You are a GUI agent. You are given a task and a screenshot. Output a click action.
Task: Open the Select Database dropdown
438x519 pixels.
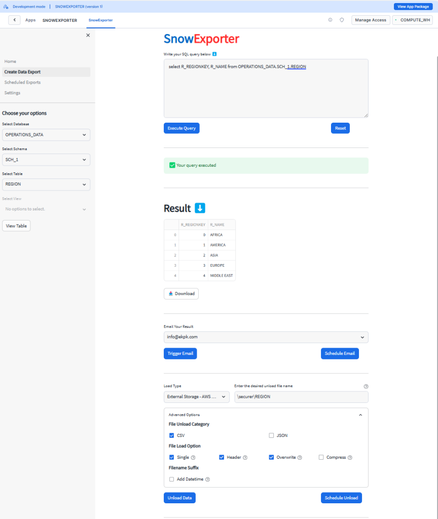click(46, 135)
